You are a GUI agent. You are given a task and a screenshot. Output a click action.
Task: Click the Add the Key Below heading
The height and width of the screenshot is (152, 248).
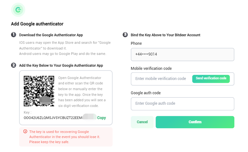[61, 65]
